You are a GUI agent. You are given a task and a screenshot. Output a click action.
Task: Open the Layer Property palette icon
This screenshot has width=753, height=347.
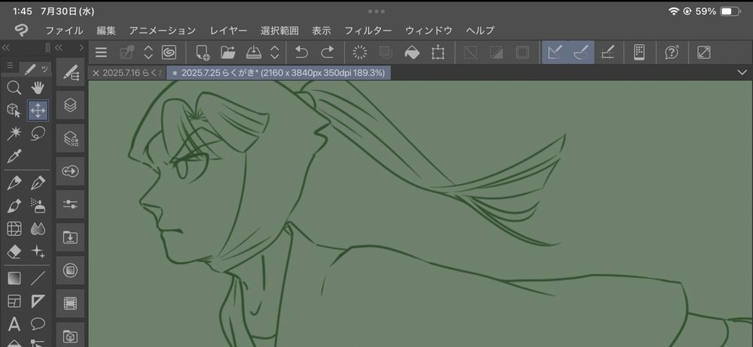pyautogui.click(x=71, y=138)
